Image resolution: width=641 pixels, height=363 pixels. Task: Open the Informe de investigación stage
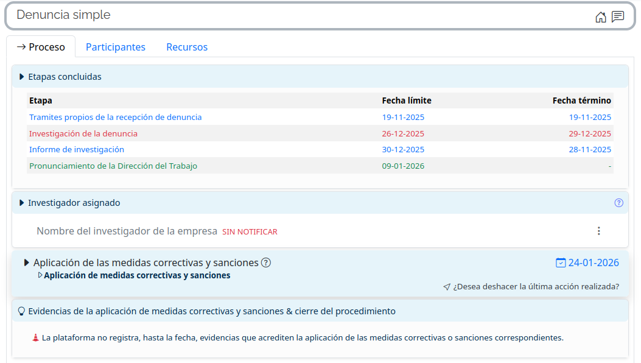(77, 149)
